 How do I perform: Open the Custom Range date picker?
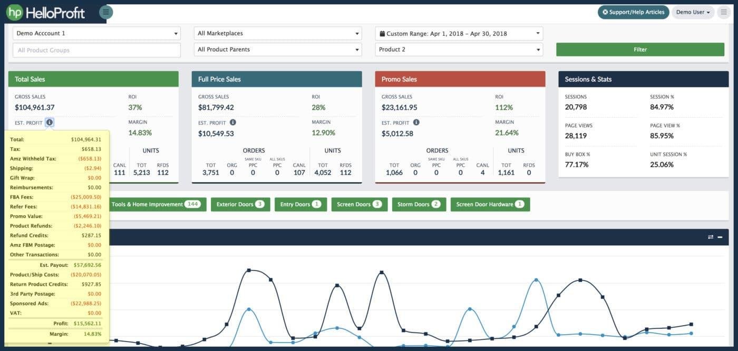(x=459, y=34)
